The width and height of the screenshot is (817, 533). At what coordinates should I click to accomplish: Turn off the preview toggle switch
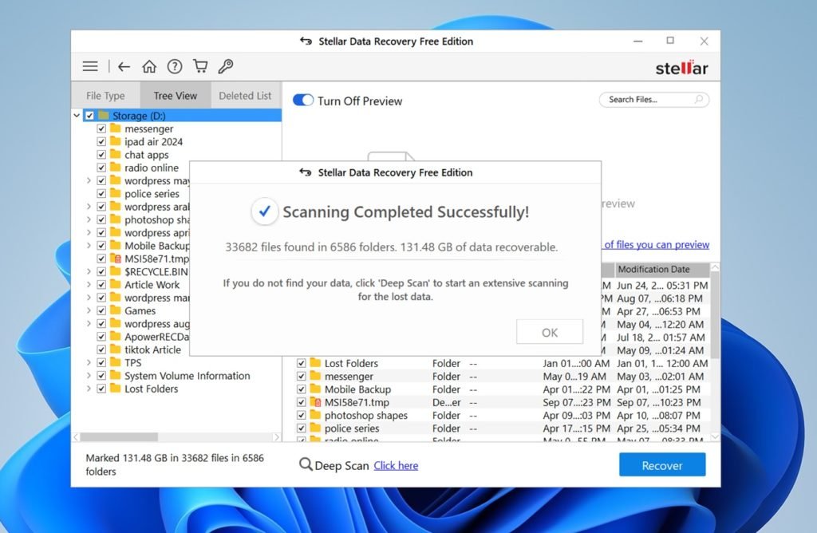point(302,100)
